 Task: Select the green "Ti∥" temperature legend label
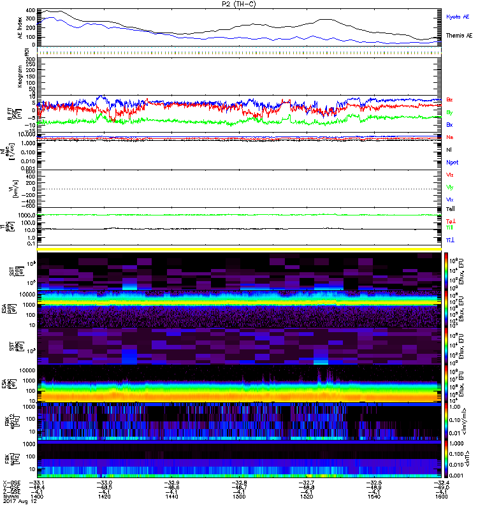click(449, 228)
